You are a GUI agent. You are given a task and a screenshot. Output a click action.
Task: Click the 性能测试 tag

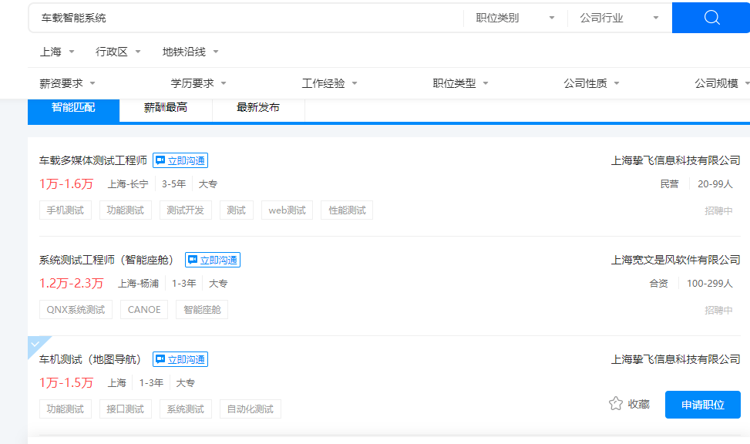347,210
